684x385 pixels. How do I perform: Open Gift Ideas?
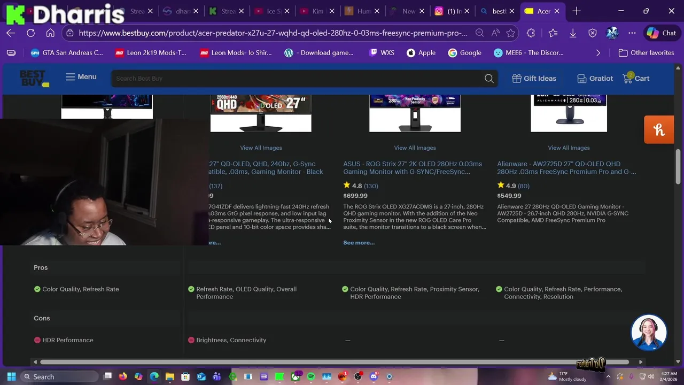click(534, 79)
